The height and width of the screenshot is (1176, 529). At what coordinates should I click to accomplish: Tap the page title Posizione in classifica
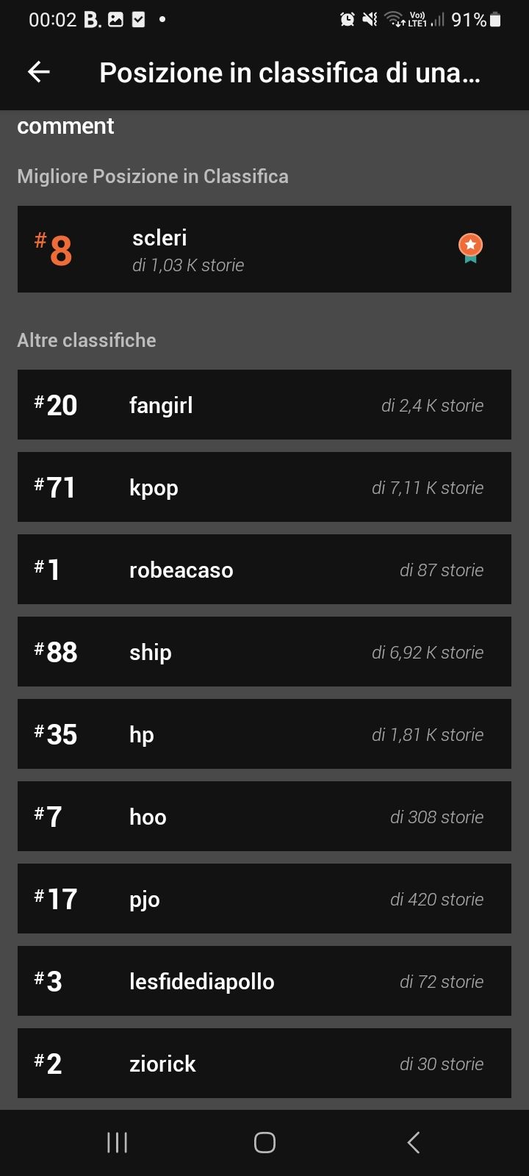[289, 73]
